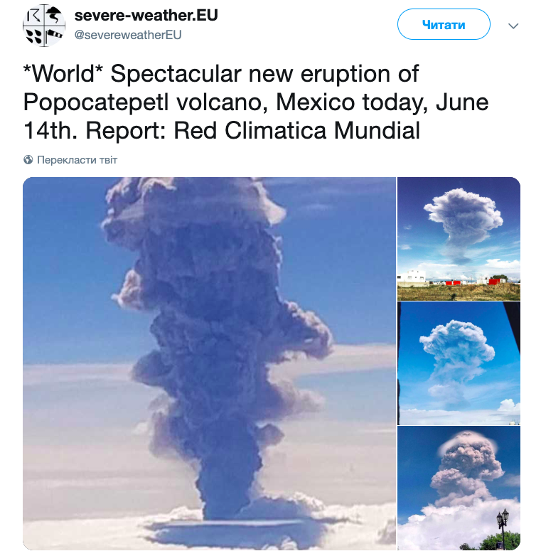This screenshot has height=556, width=541.
Task: Open middle-right photo of white ash cloud
Action: pyautogui.click(x=459, y=363)
